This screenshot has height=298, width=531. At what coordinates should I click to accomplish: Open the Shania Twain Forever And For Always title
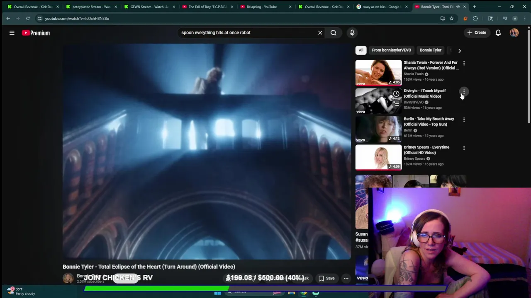coord(431,65)
